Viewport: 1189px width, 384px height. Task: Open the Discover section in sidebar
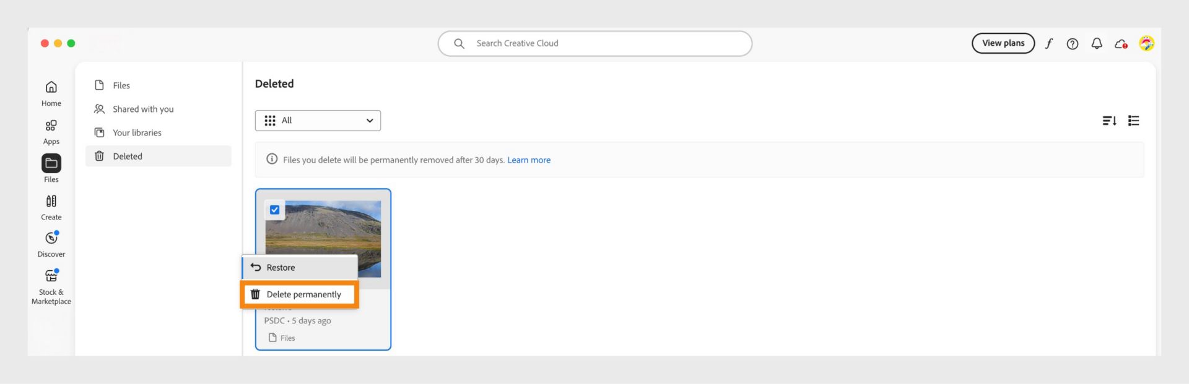pos(51,244)
